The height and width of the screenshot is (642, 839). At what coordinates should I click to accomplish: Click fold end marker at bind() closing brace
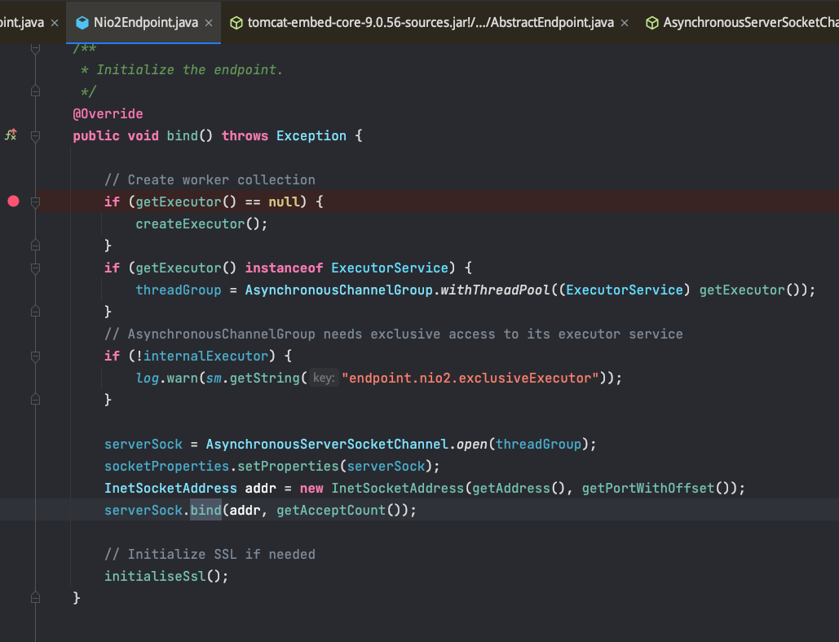35,598
